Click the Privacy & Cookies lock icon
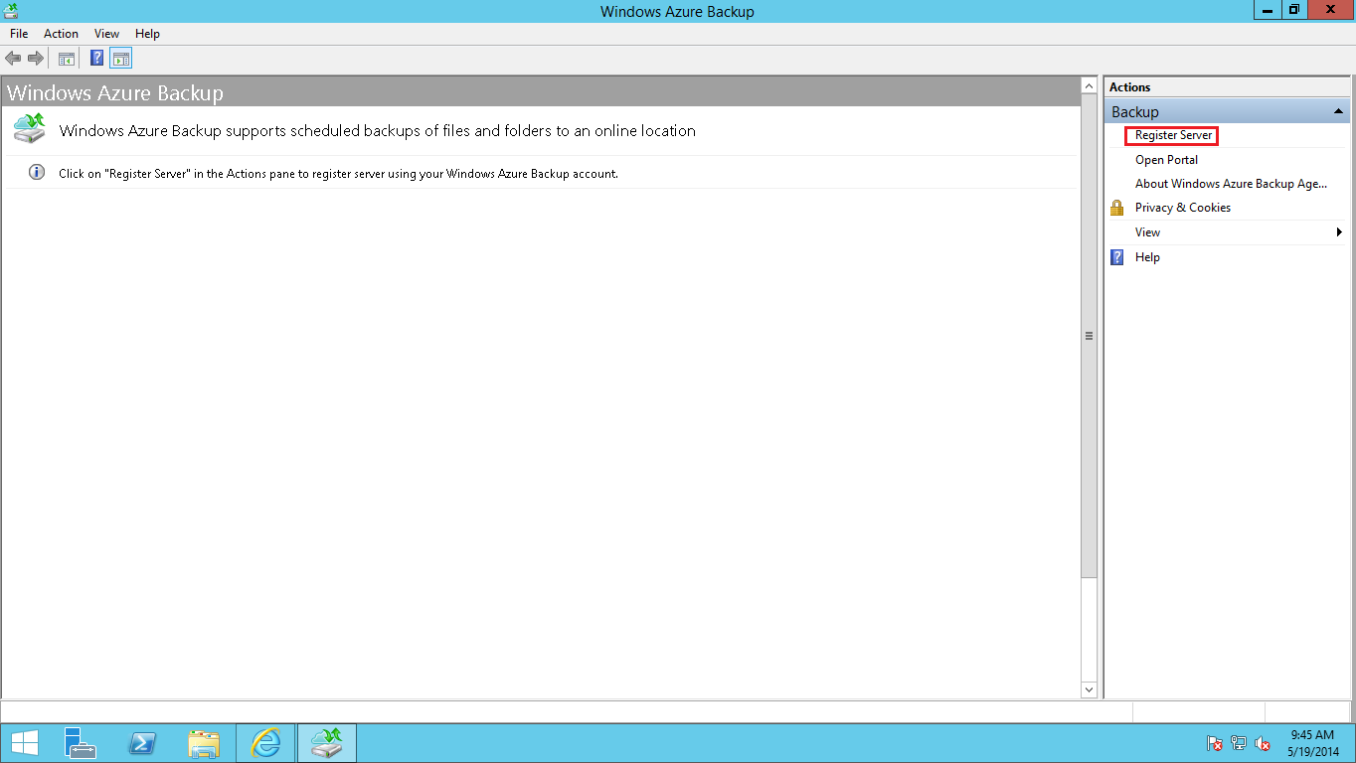This screenshot has width=1356, height=763. click(1116, 207)
